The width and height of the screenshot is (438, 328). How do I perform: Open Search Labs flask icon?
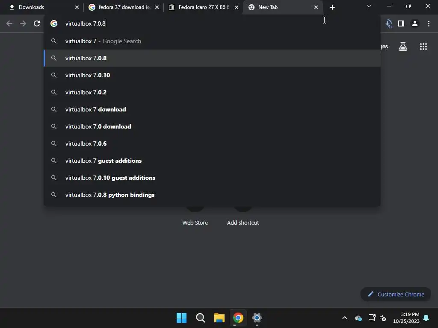tap(403, 47)
